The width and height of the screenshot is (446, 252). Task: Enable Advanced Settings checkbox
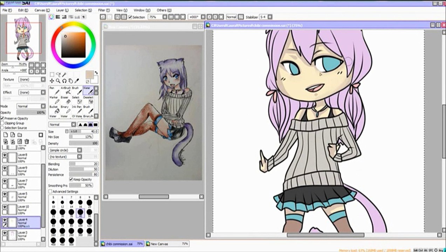[x=50, y=191]
